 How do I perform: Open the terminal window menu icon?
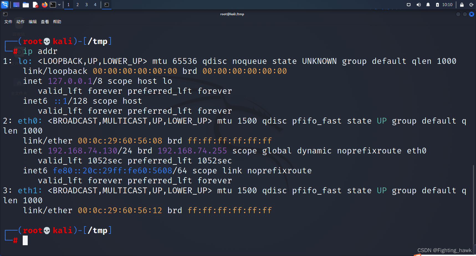tap(5, 14)
